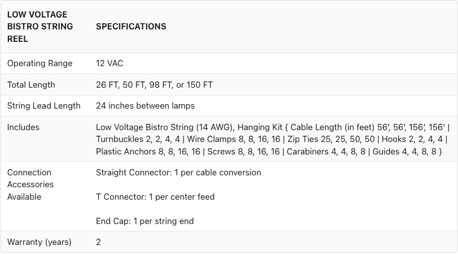
Task: Click the "LOW VOLTAGE BISTRO STRING REEL" column header
Action: (40, 27)
